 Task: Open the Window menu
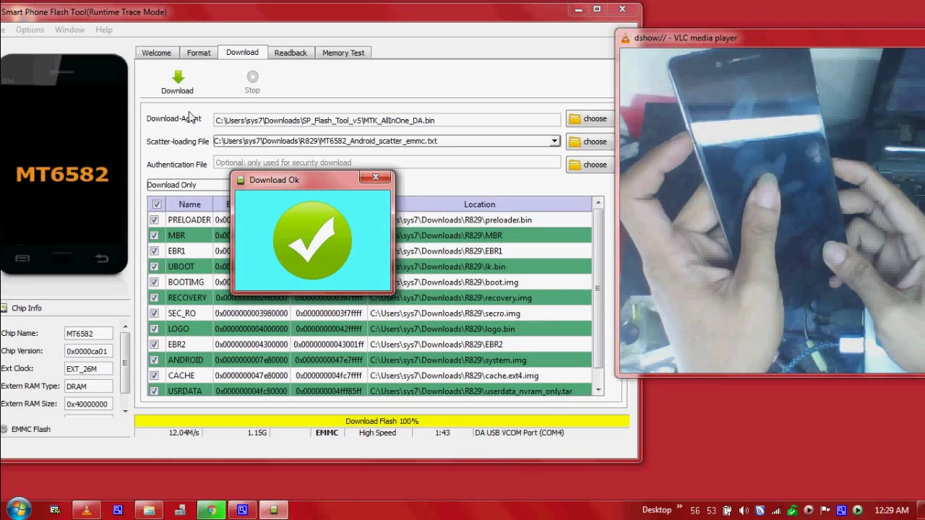pyautogui.click(x=69, y=30)
